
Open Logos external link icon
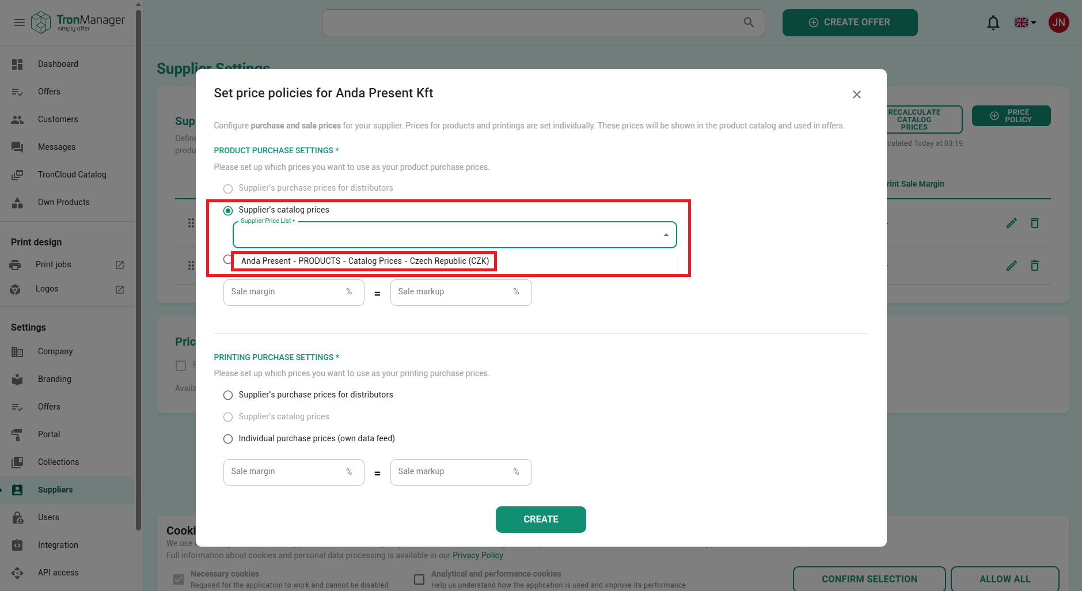(x=120, y=289)
